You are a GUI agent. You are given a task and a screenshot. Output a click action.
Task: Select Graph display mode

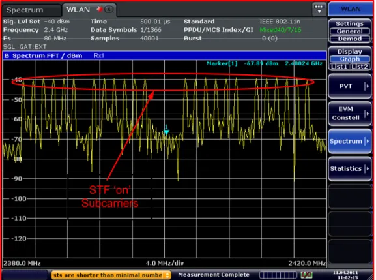(350, 59)
